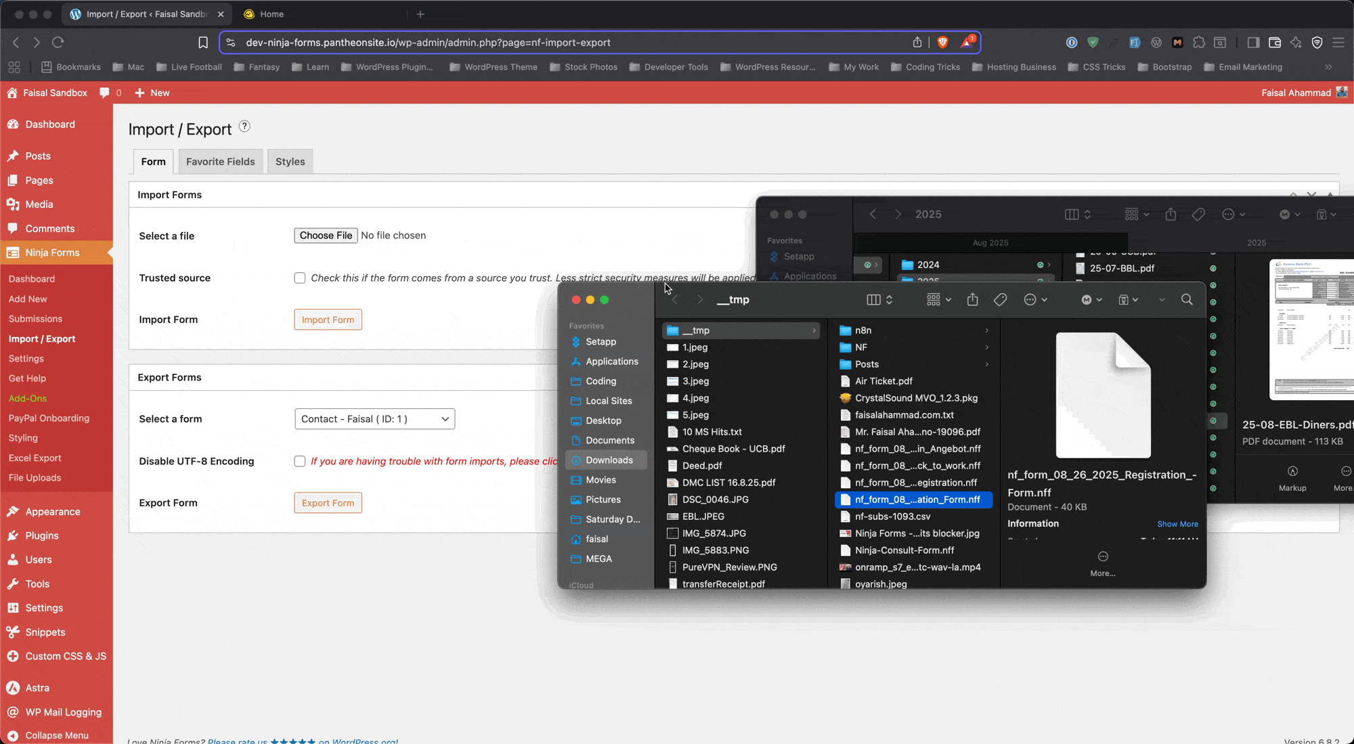Open the WordPress comments bubble icon
Image resolution: width=1354 pixels, height=744 pixels.
coord(104,93)
